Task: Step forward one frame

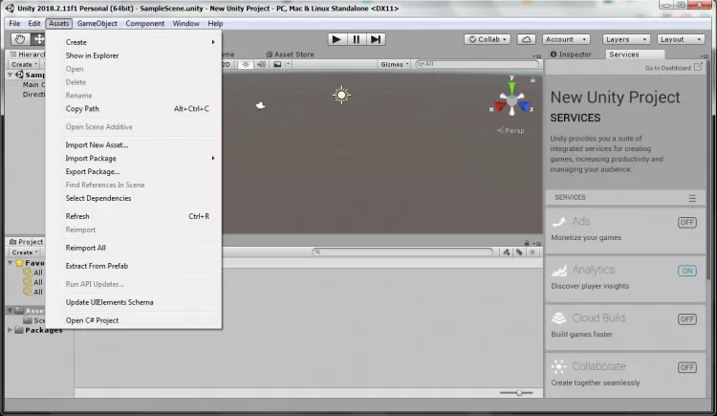Action: 376,39
